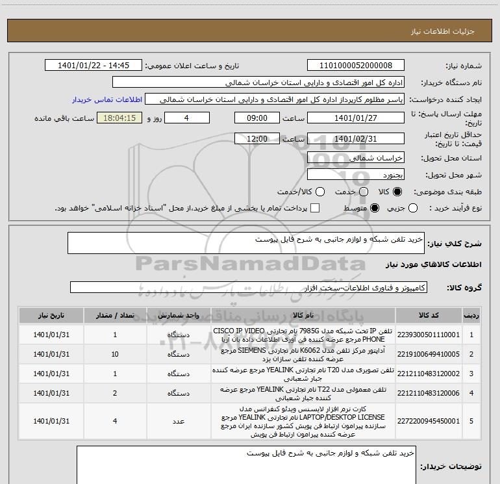This screenshot has height=484, width=500.
Task: Click the YEALINK T22 phone item name
Action: (x=303, y=393)
